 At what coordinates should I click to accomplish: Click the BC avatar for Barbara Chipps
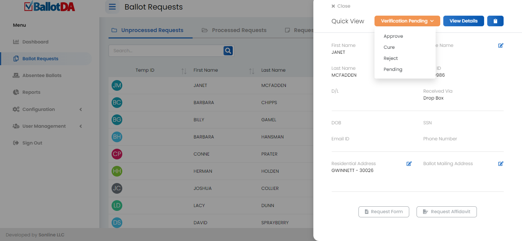pyautogui.click(x=117, y=103)
